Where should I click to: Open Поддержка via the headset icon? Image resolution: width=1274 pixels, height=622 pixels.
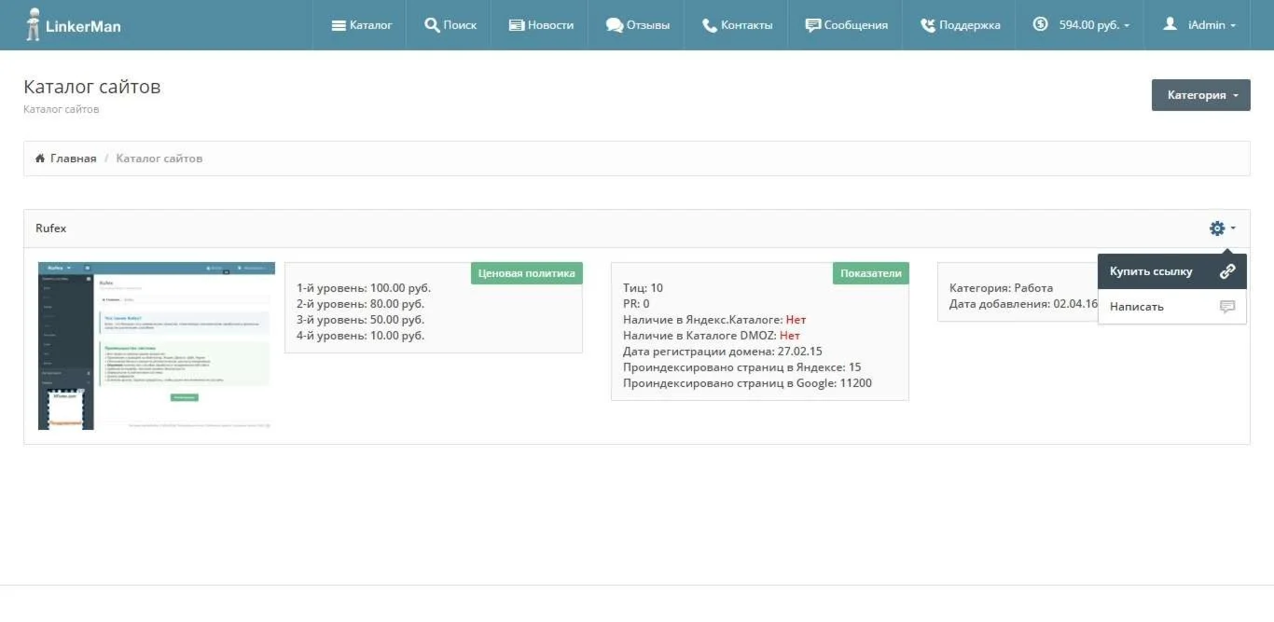click(928, 25)
